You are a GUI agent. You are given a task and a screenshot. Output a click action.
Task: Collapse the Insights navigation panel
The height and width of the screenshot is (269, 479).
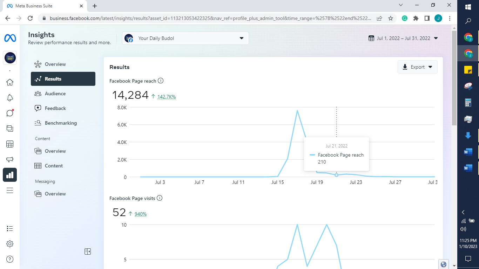(88, 251)
